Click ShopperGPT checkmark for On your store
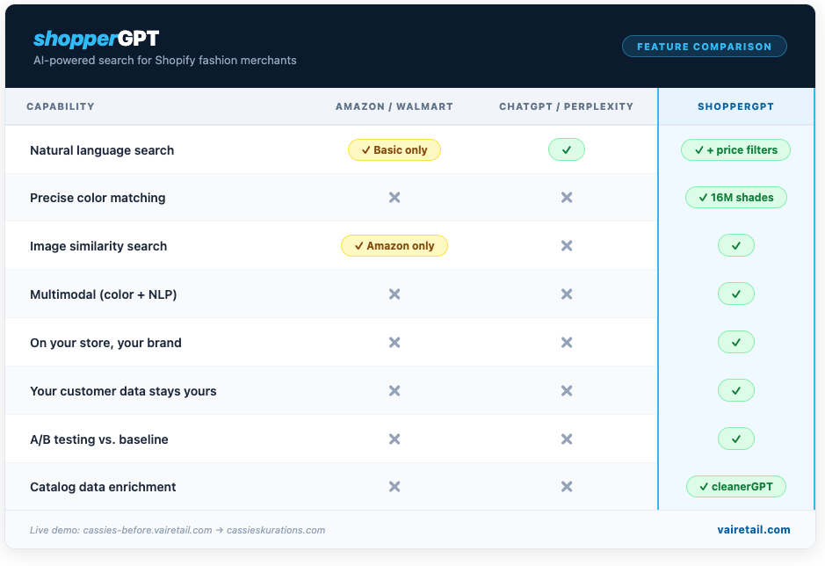 (736, 342)
